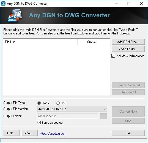Click the Exit button
The width and height of the screenshot is (148, 143).
pyautogui.click(x=128, y=133)
